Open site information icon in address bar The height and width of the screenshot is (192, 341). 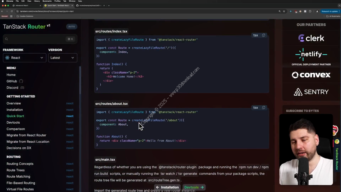pos(17,11)
